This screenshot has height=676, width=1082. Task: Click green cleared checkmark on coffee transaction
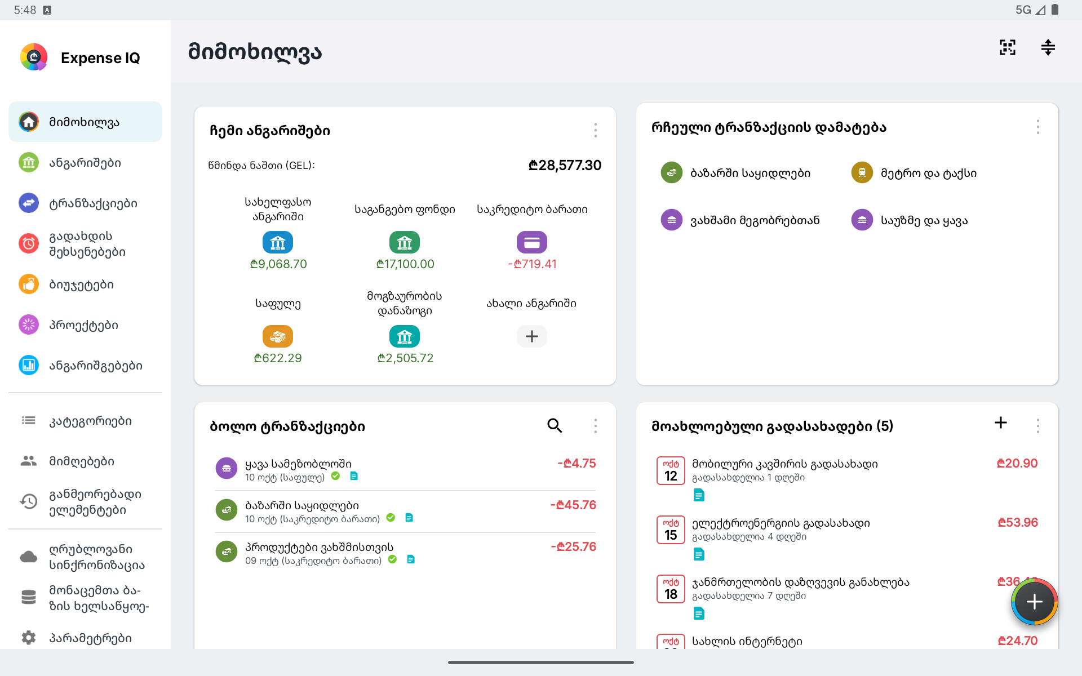click(x=335, y=476)
